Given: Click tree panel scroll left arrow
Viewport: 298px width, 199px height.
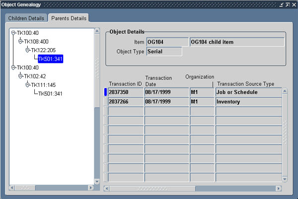Looking at the screenshot, I should [x=11, y=188].
